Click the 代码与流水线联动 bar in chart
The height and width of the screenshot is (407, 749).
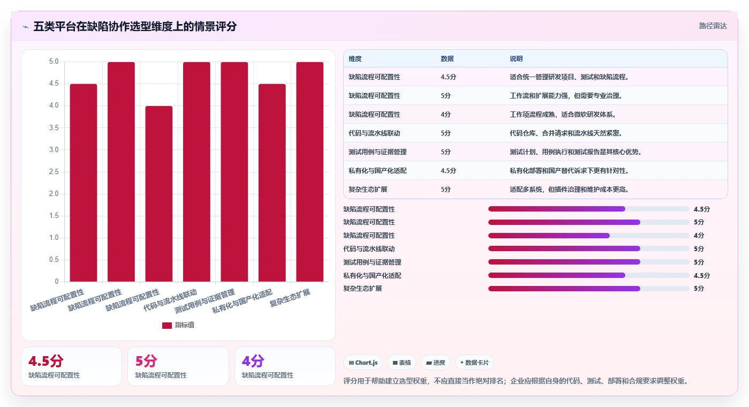(x=196, y=172)
